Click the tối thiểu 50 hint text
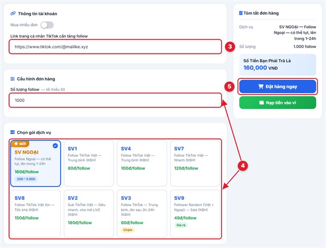This screenshot has height=248, width=326. (x=56, y=90)
